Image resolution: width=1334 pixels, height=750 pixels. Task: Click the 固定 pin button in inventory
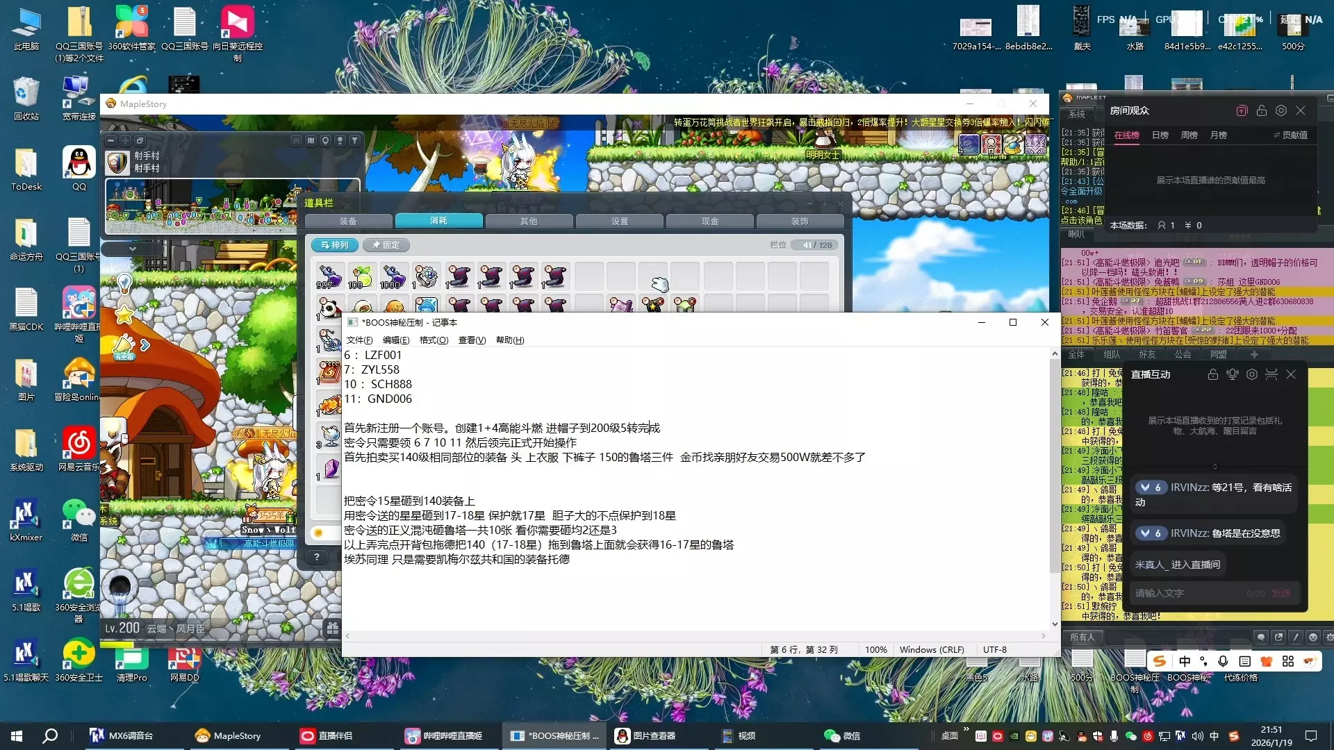point(386,245)
